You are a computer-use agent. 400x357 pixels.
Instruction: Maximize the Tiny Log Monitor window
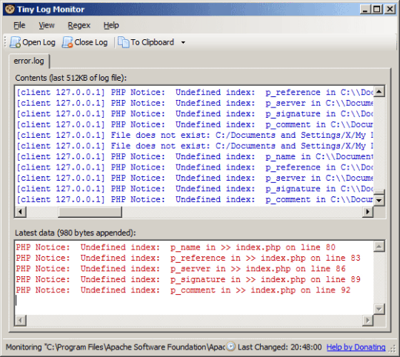tap(377, 10)
